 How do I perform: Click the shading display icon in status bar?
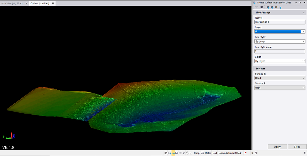click(x=177, y=153)
